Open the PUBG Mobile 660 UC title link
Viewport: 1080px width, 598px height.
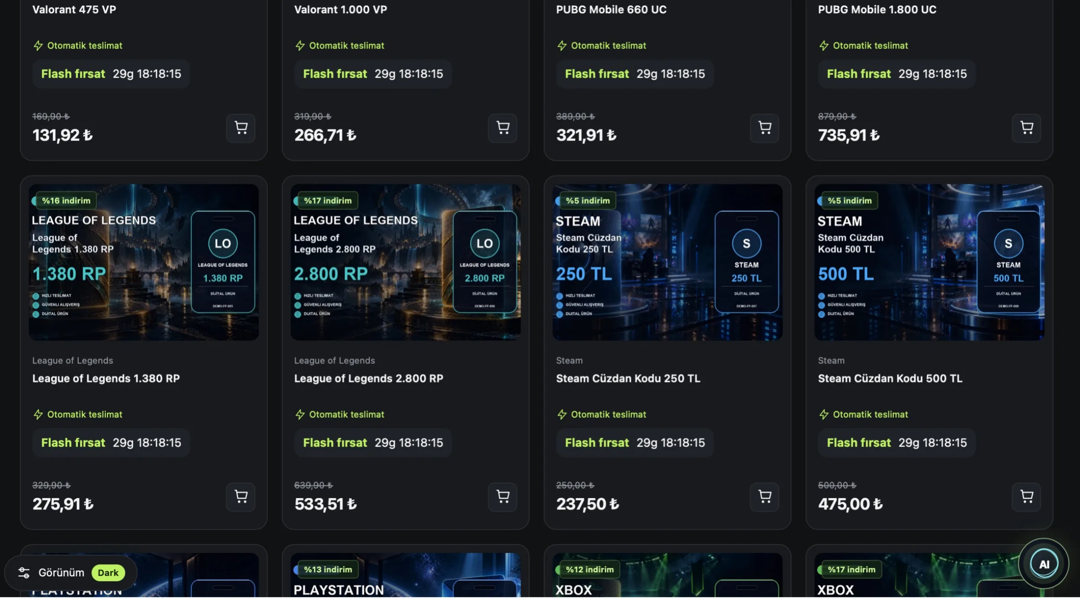coord(611,9)
